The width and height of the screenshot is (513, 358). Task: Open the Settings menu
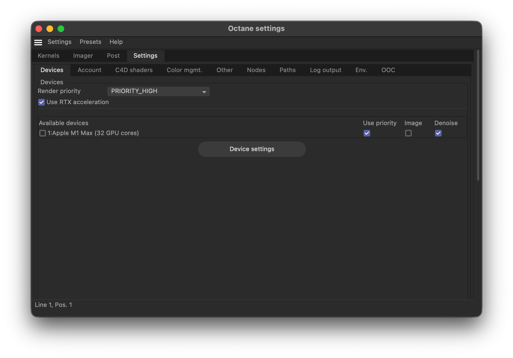click(59, 42)
